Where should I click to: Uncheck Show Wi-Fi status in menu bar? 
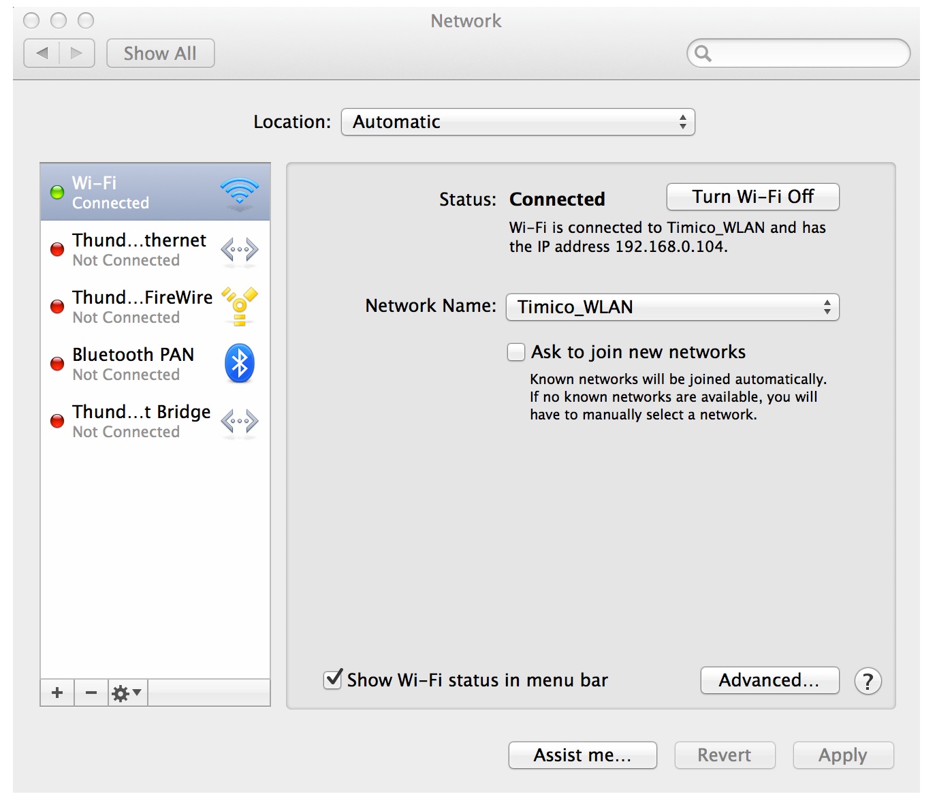click(333, 679)
